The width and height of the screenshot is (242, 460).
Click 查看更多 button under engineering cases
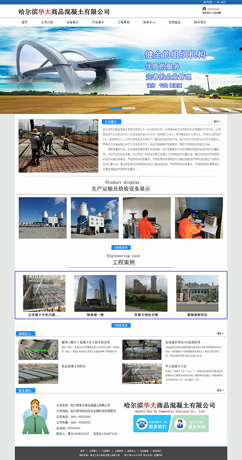pos(121,326)
